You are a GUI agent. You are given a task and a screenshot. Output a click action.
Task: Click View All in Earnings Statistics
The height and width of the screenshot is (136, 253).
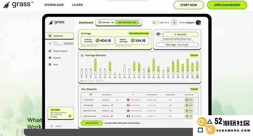click(194, 55)
